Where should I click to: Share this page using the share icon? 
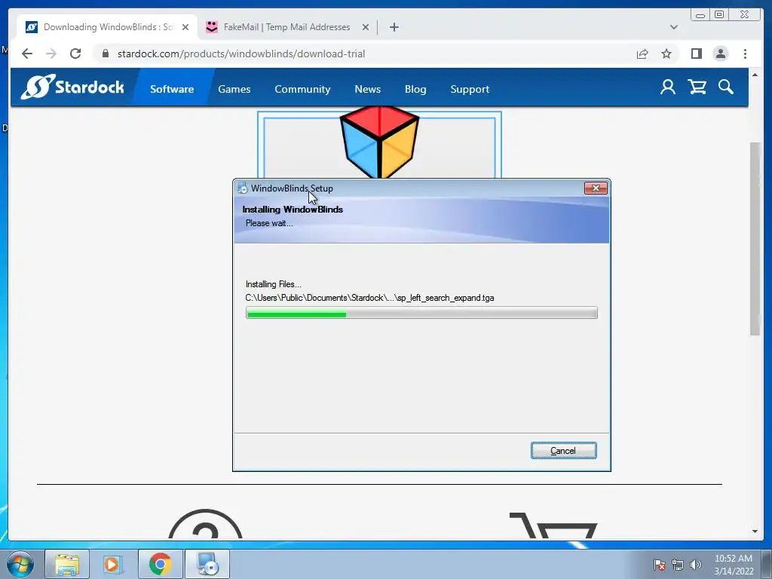click(642, 54)
